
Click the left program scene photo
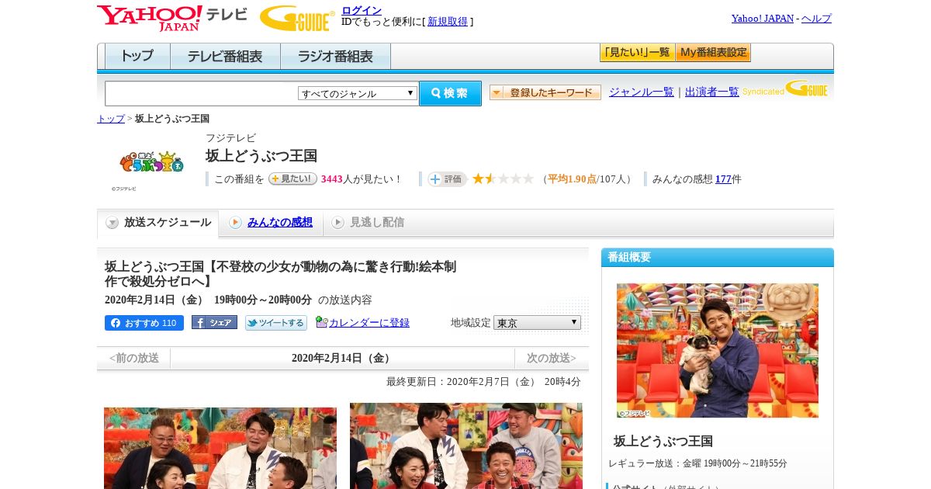point(220,448)
